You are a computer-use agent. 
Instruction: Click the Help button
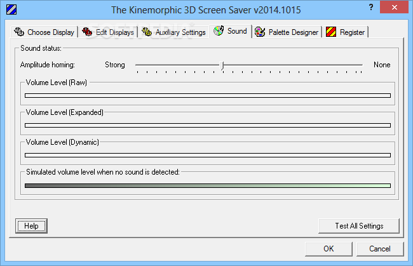tap(31, 226)
